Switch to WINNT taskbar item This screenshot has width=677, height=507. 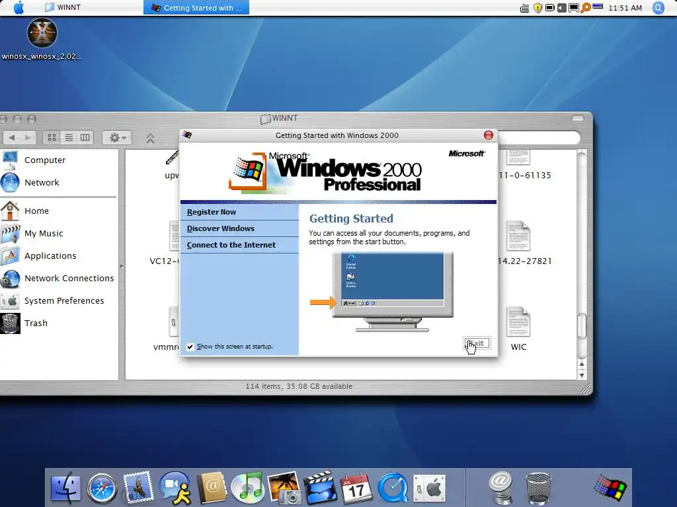[x=63, y=7]
